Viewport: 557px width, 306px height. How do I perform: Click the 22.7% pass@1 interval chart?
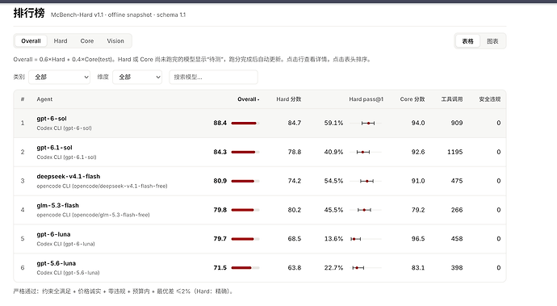click(366, 267)
